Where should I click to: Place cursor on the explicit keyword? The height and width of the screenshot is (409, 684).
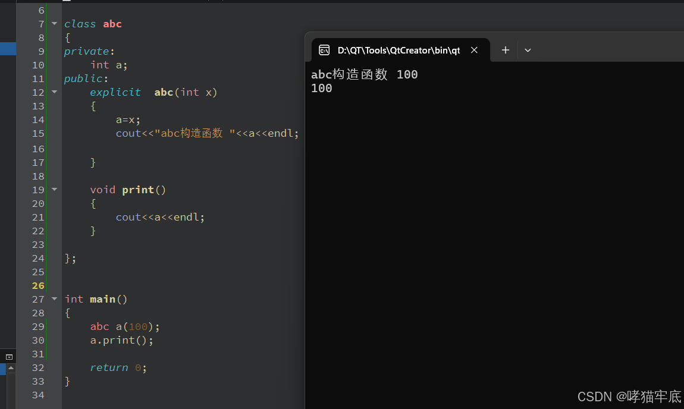(x=115, y=92)
